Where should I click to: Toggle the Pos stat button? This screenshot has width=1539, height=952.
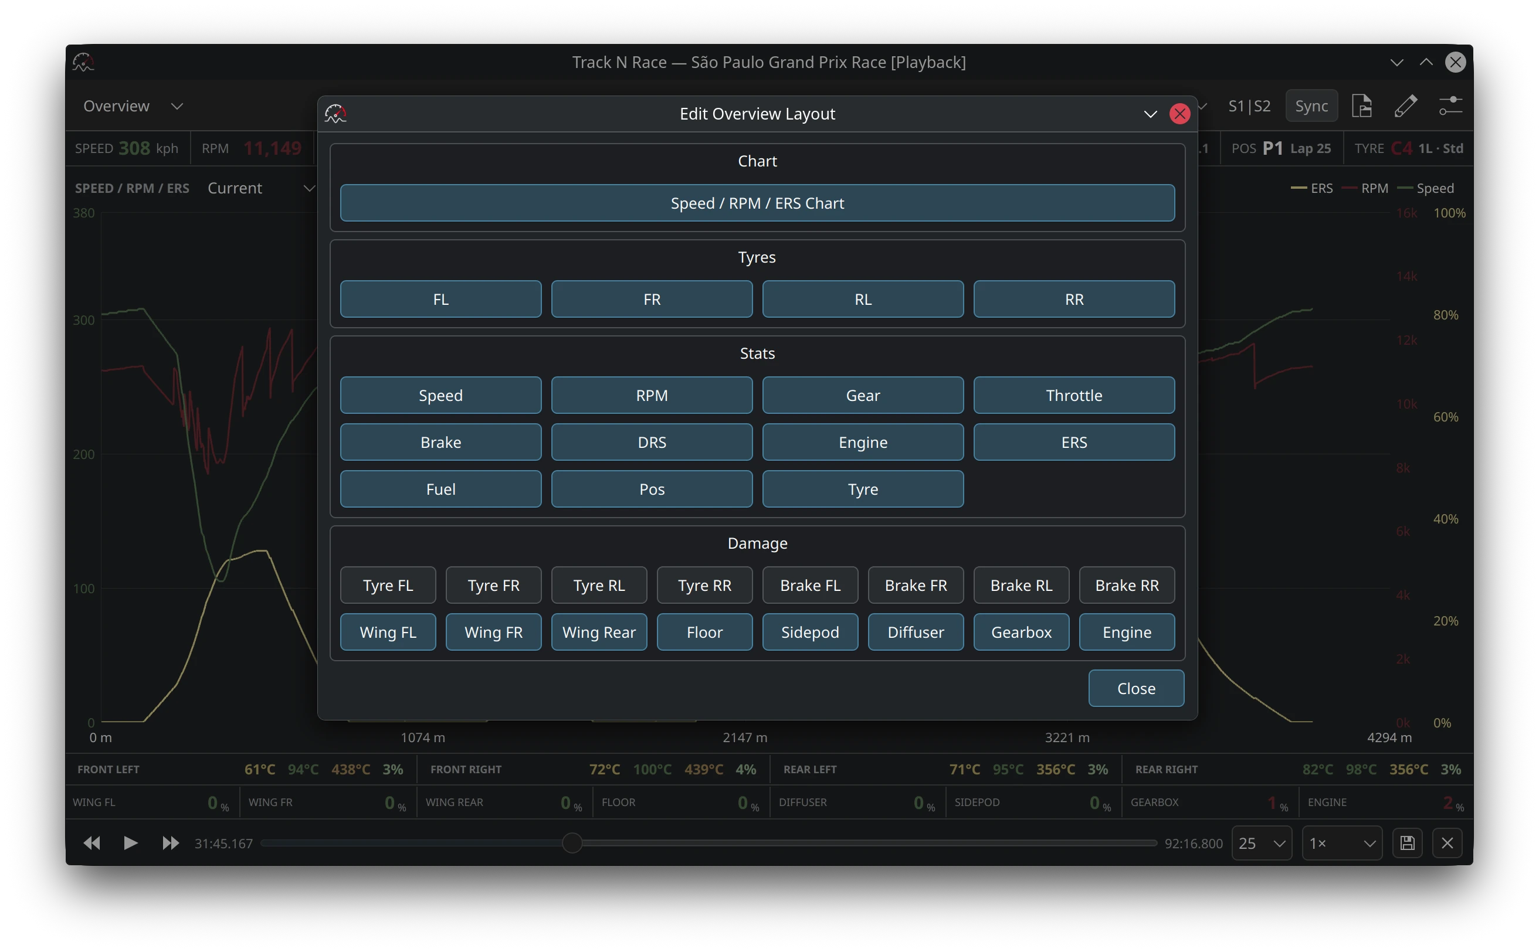pos(652,488)
